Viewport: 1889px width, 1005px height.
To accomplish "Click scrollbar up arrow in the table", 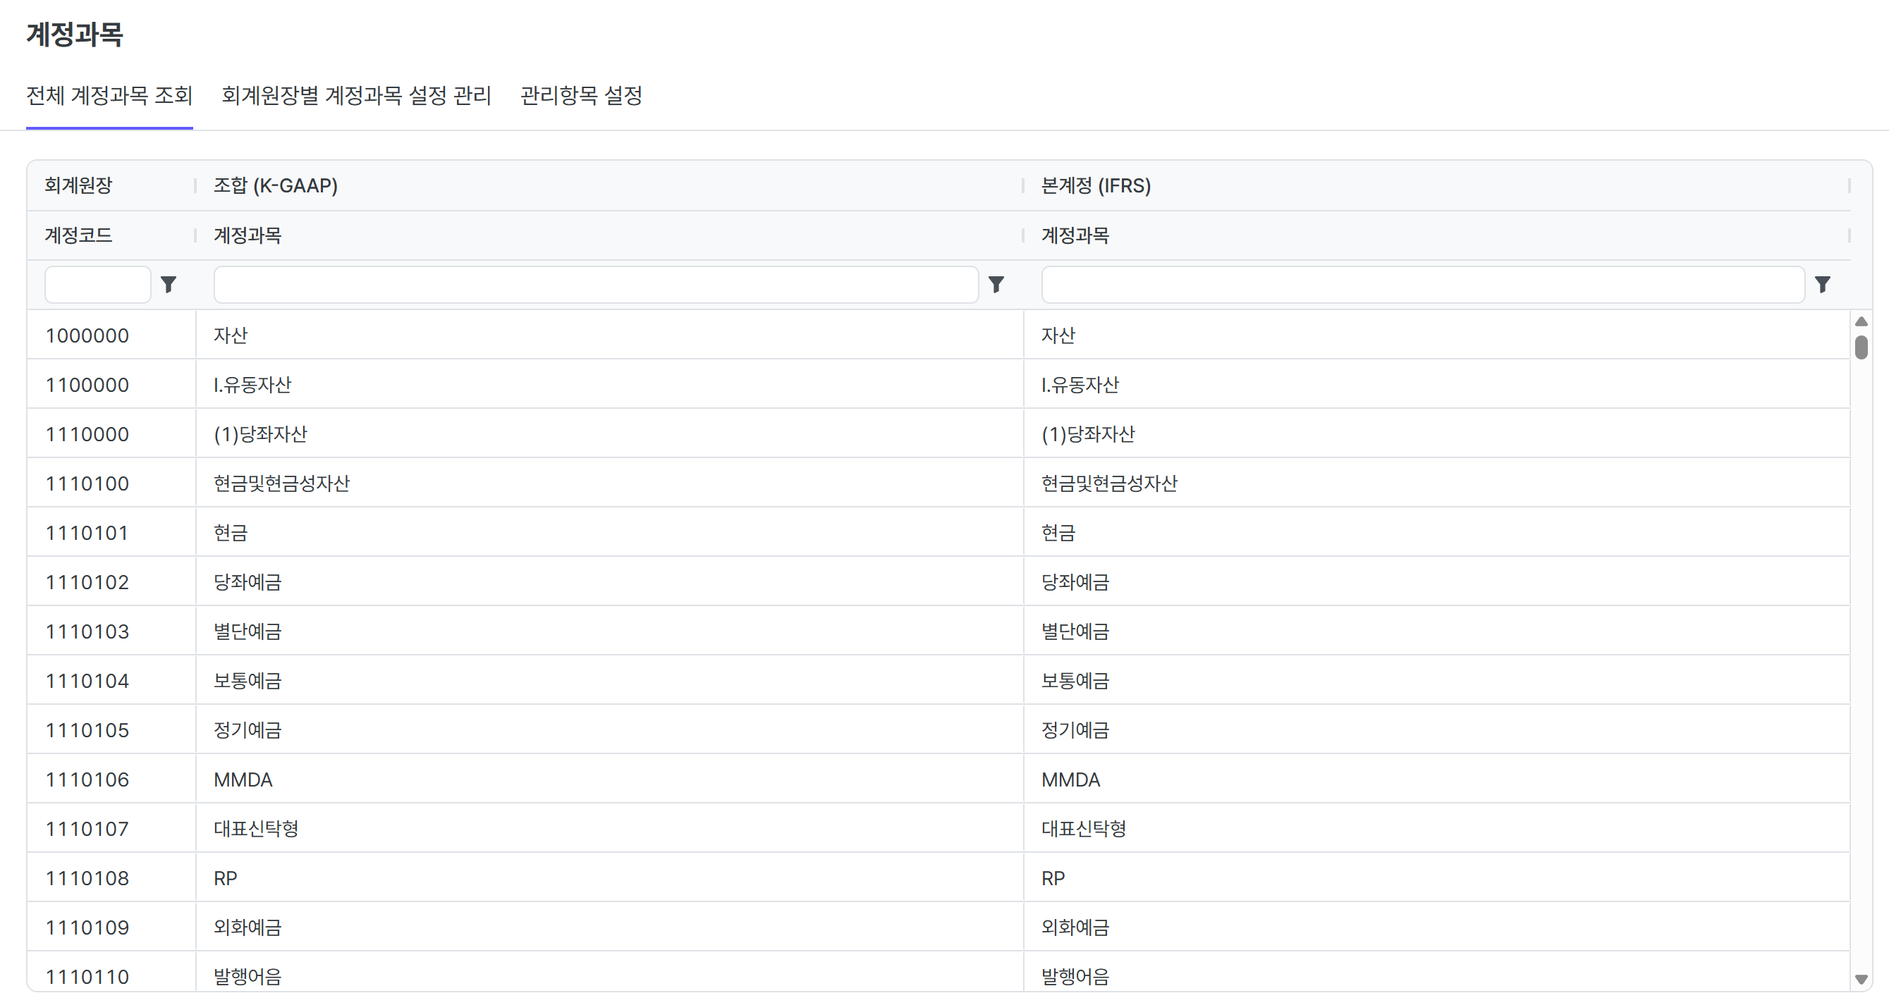I will [x=1861, y=322].
